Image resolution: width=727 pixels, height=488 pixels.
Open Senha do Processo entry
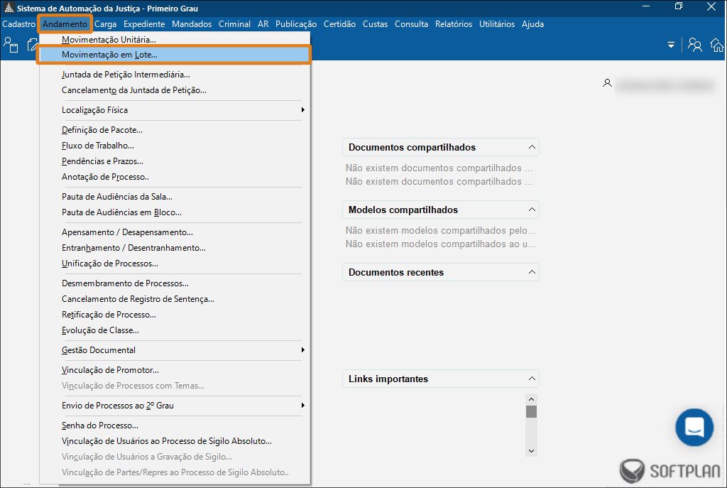point(175,425)
